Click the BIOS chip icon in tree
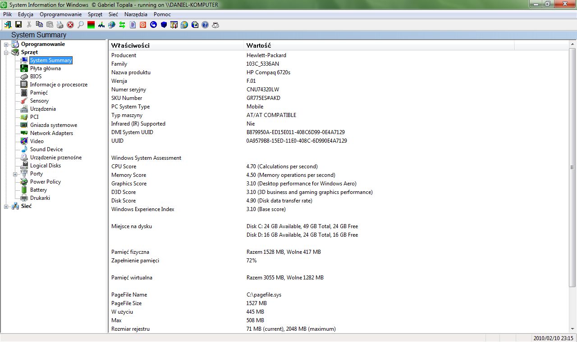This screenshot has width=577, height=342. click(24, 76)
